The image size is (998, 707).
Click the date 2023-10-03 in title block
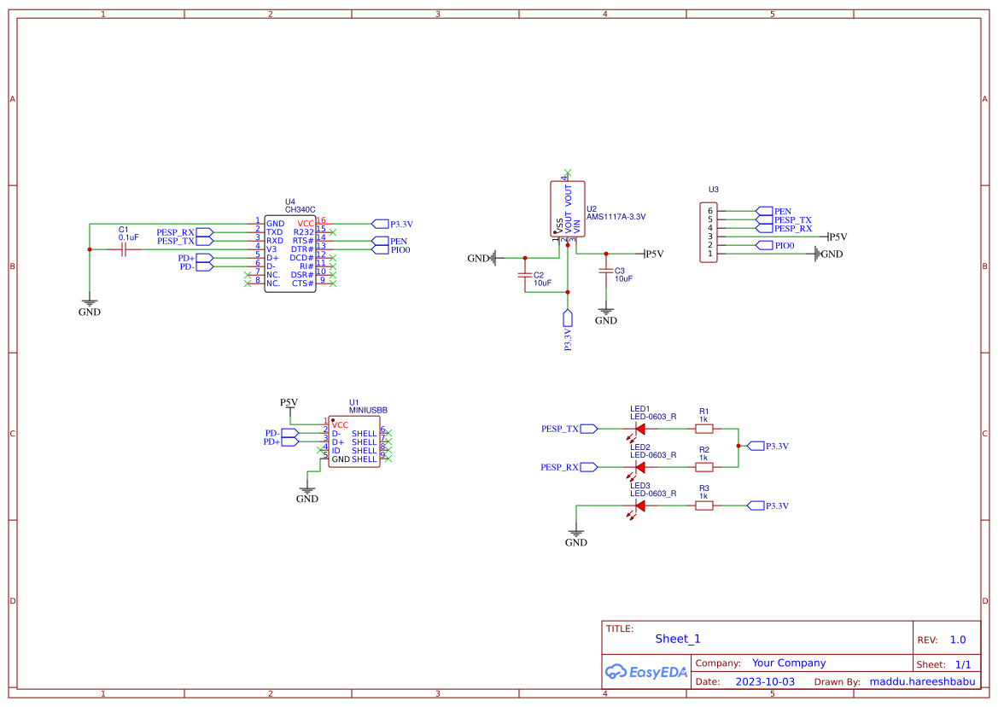click(766, 681)
